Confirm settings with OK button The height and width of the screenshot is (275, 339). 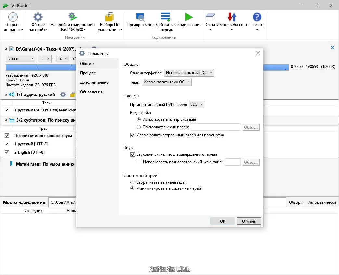(222, 221)
